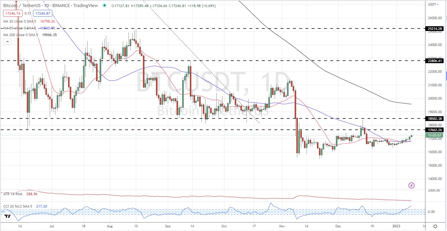Viewport: 447px width, 231px height.
Task: Click the 17662.26 price line label
Action: pyautogui.click(x=435, y=130)
